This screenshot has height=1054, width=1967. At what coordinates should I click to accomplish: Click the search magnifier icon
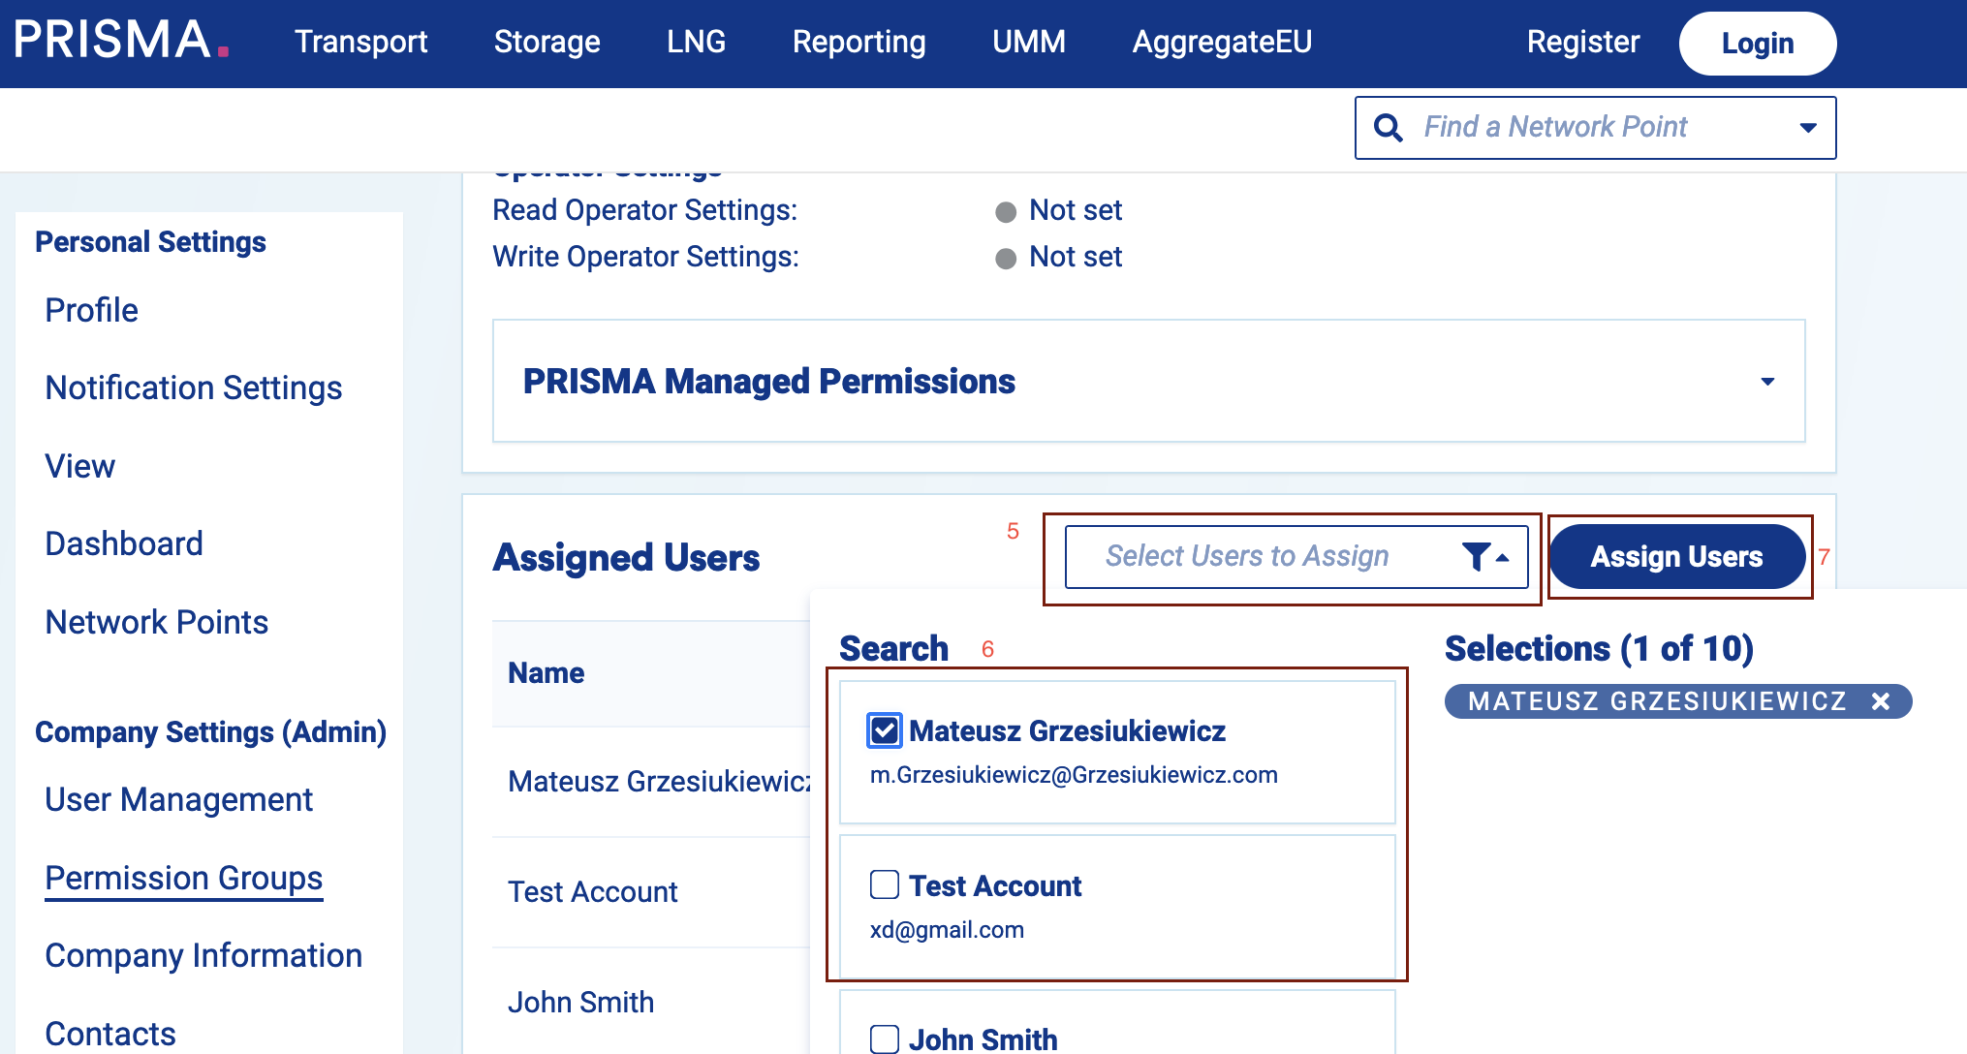coord(1388,128)
